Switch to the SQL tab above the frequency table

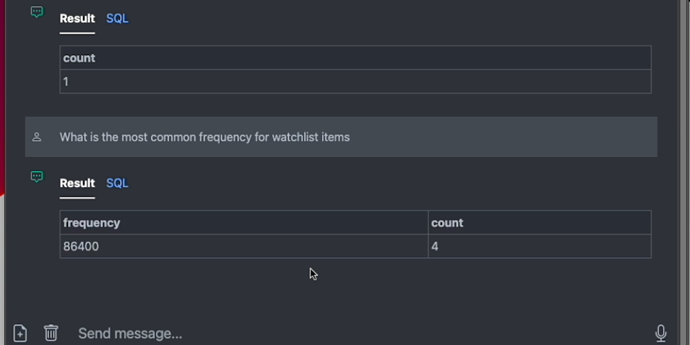tap(117, 183)
